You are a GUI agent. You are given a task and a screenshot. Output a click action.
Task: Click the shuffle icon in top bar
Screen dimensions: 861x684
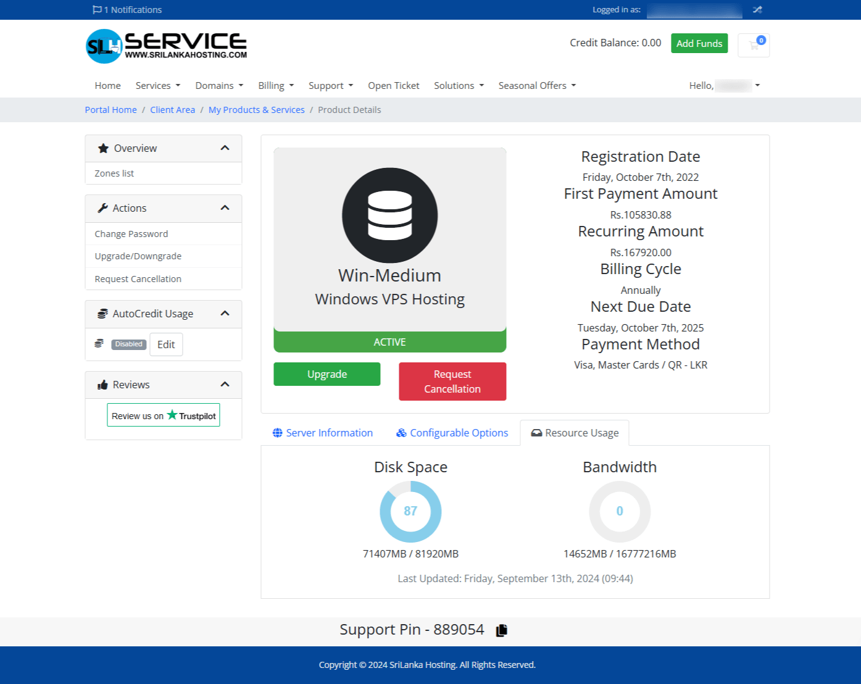pyautogui.click(x=757, y=10)
